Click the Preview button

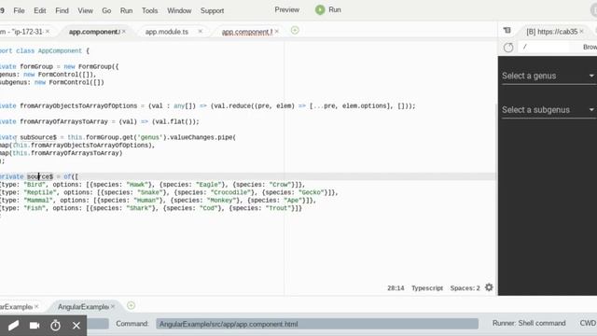[287, 10]
